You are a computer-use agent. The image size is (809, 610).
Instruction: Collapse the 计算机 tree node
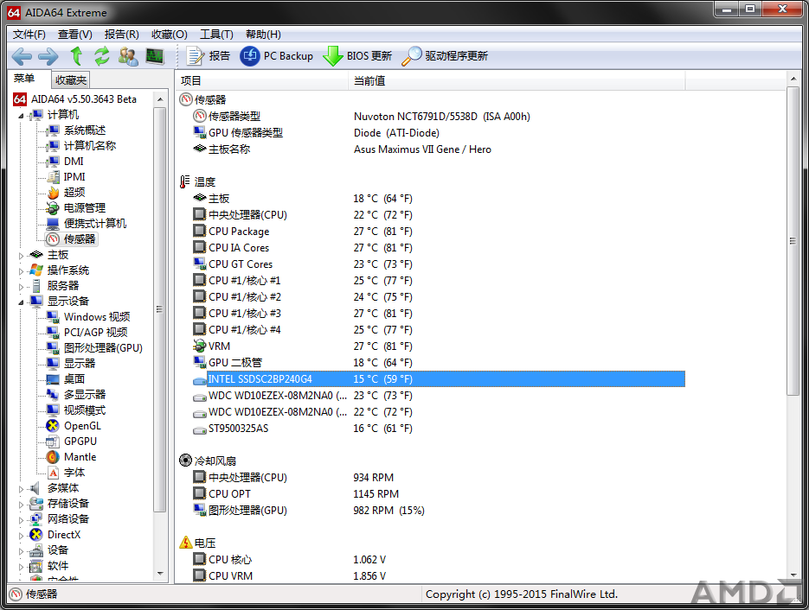(x=21, y=116)
